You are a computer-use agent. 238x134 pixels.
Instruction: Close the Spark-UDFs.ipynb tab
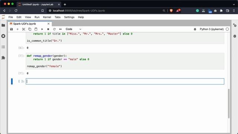click(48, 24)
